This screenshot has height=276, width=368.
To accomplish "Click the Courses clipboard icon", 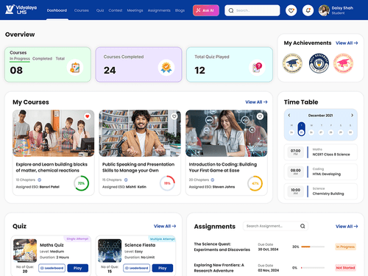I will point(75,68).
